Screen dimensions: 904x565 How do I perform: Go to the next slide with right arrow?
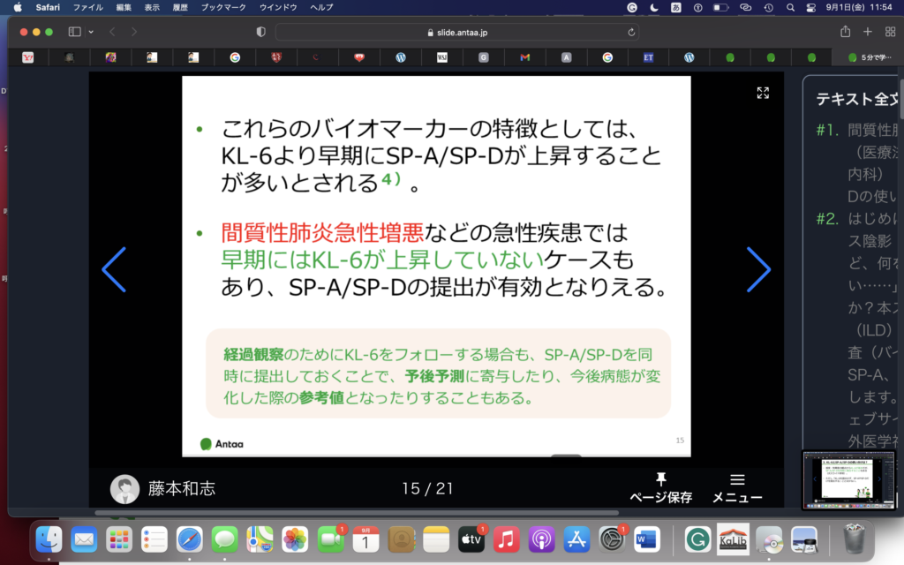click(x=758, y=269)
